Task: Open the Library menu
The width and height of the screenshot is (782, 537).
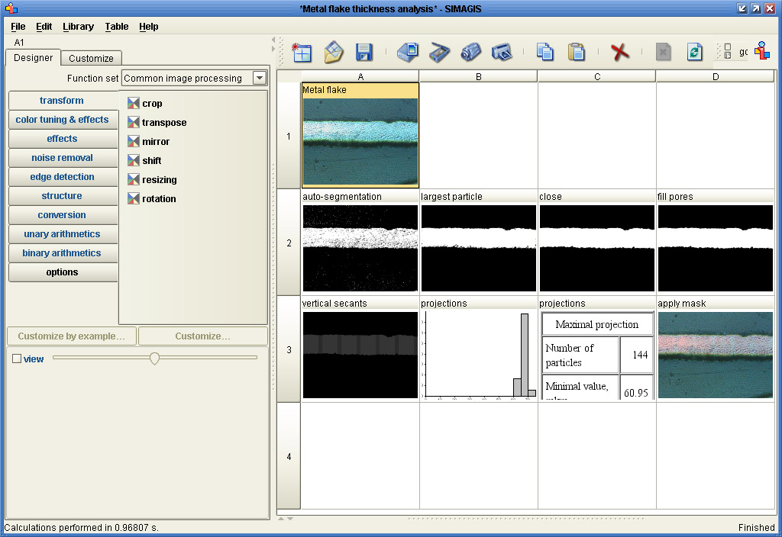Action: coord(78,26)
